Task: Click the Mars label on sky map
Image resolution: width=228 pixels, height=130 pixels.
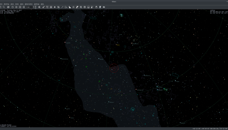Action: [x=119, y=45]
